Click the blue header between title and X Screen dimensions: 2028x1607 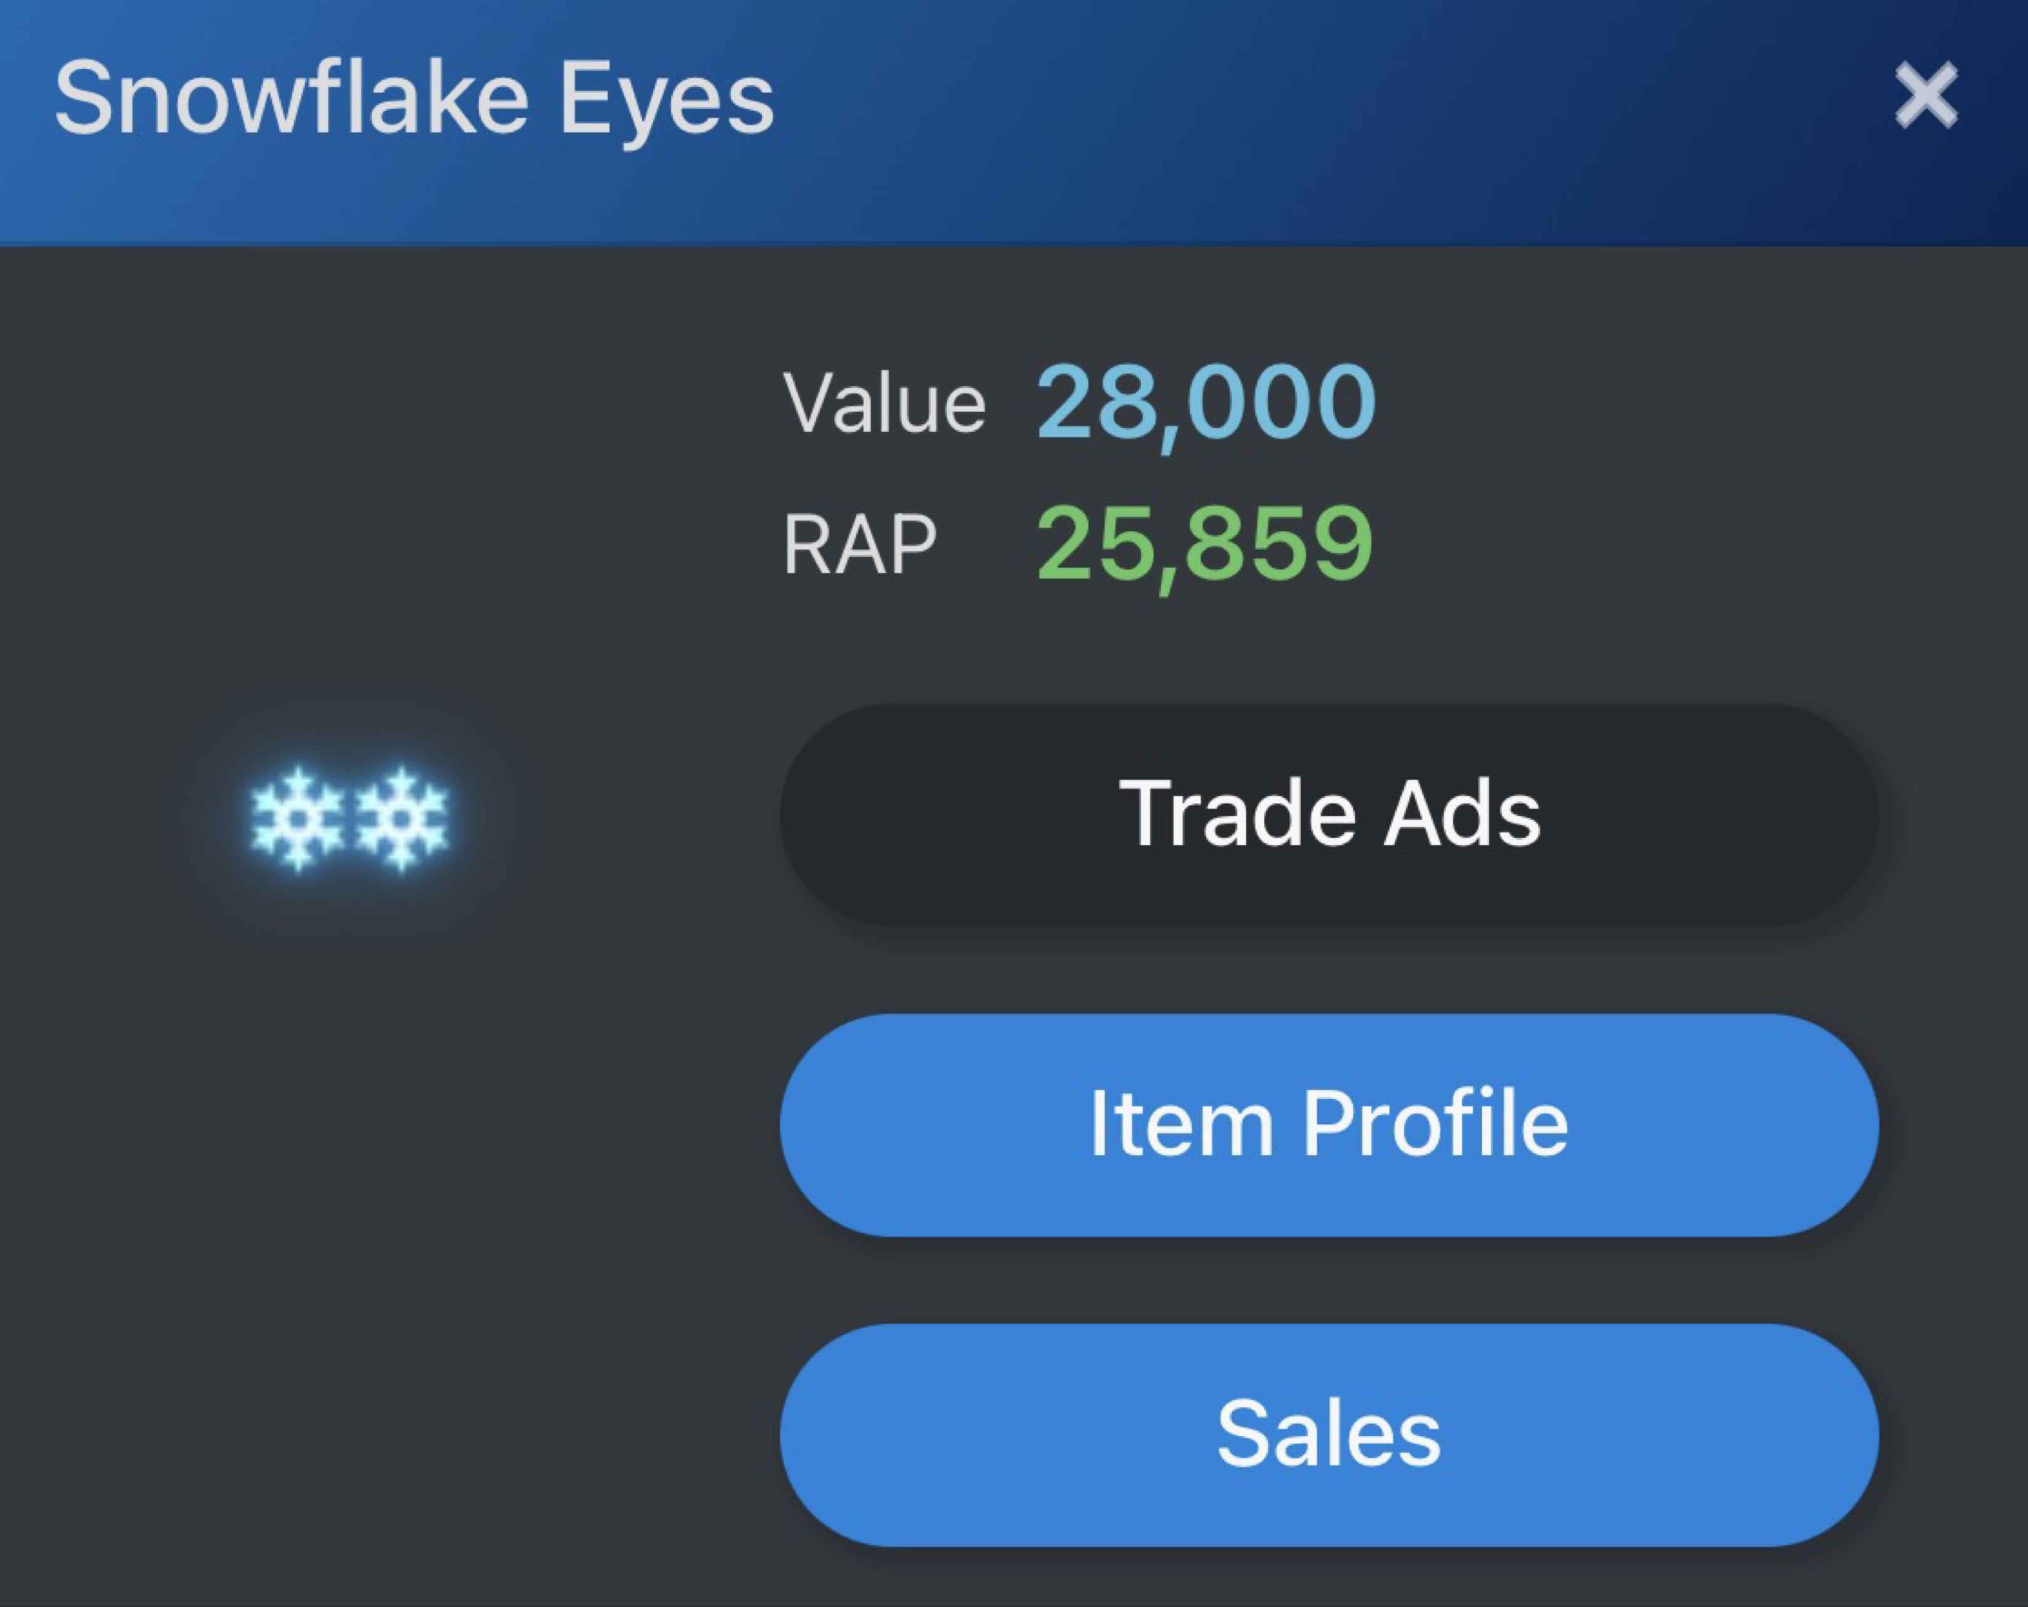click(x=1317, y=99)
